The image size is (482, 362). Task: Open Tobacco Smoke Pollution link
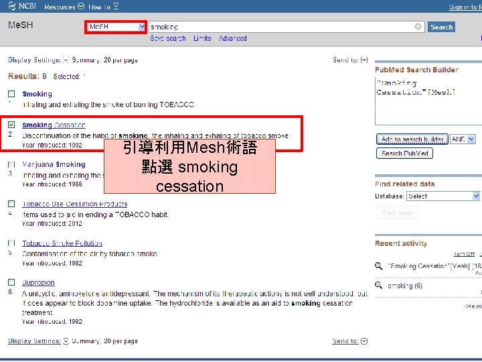point(62,243)
